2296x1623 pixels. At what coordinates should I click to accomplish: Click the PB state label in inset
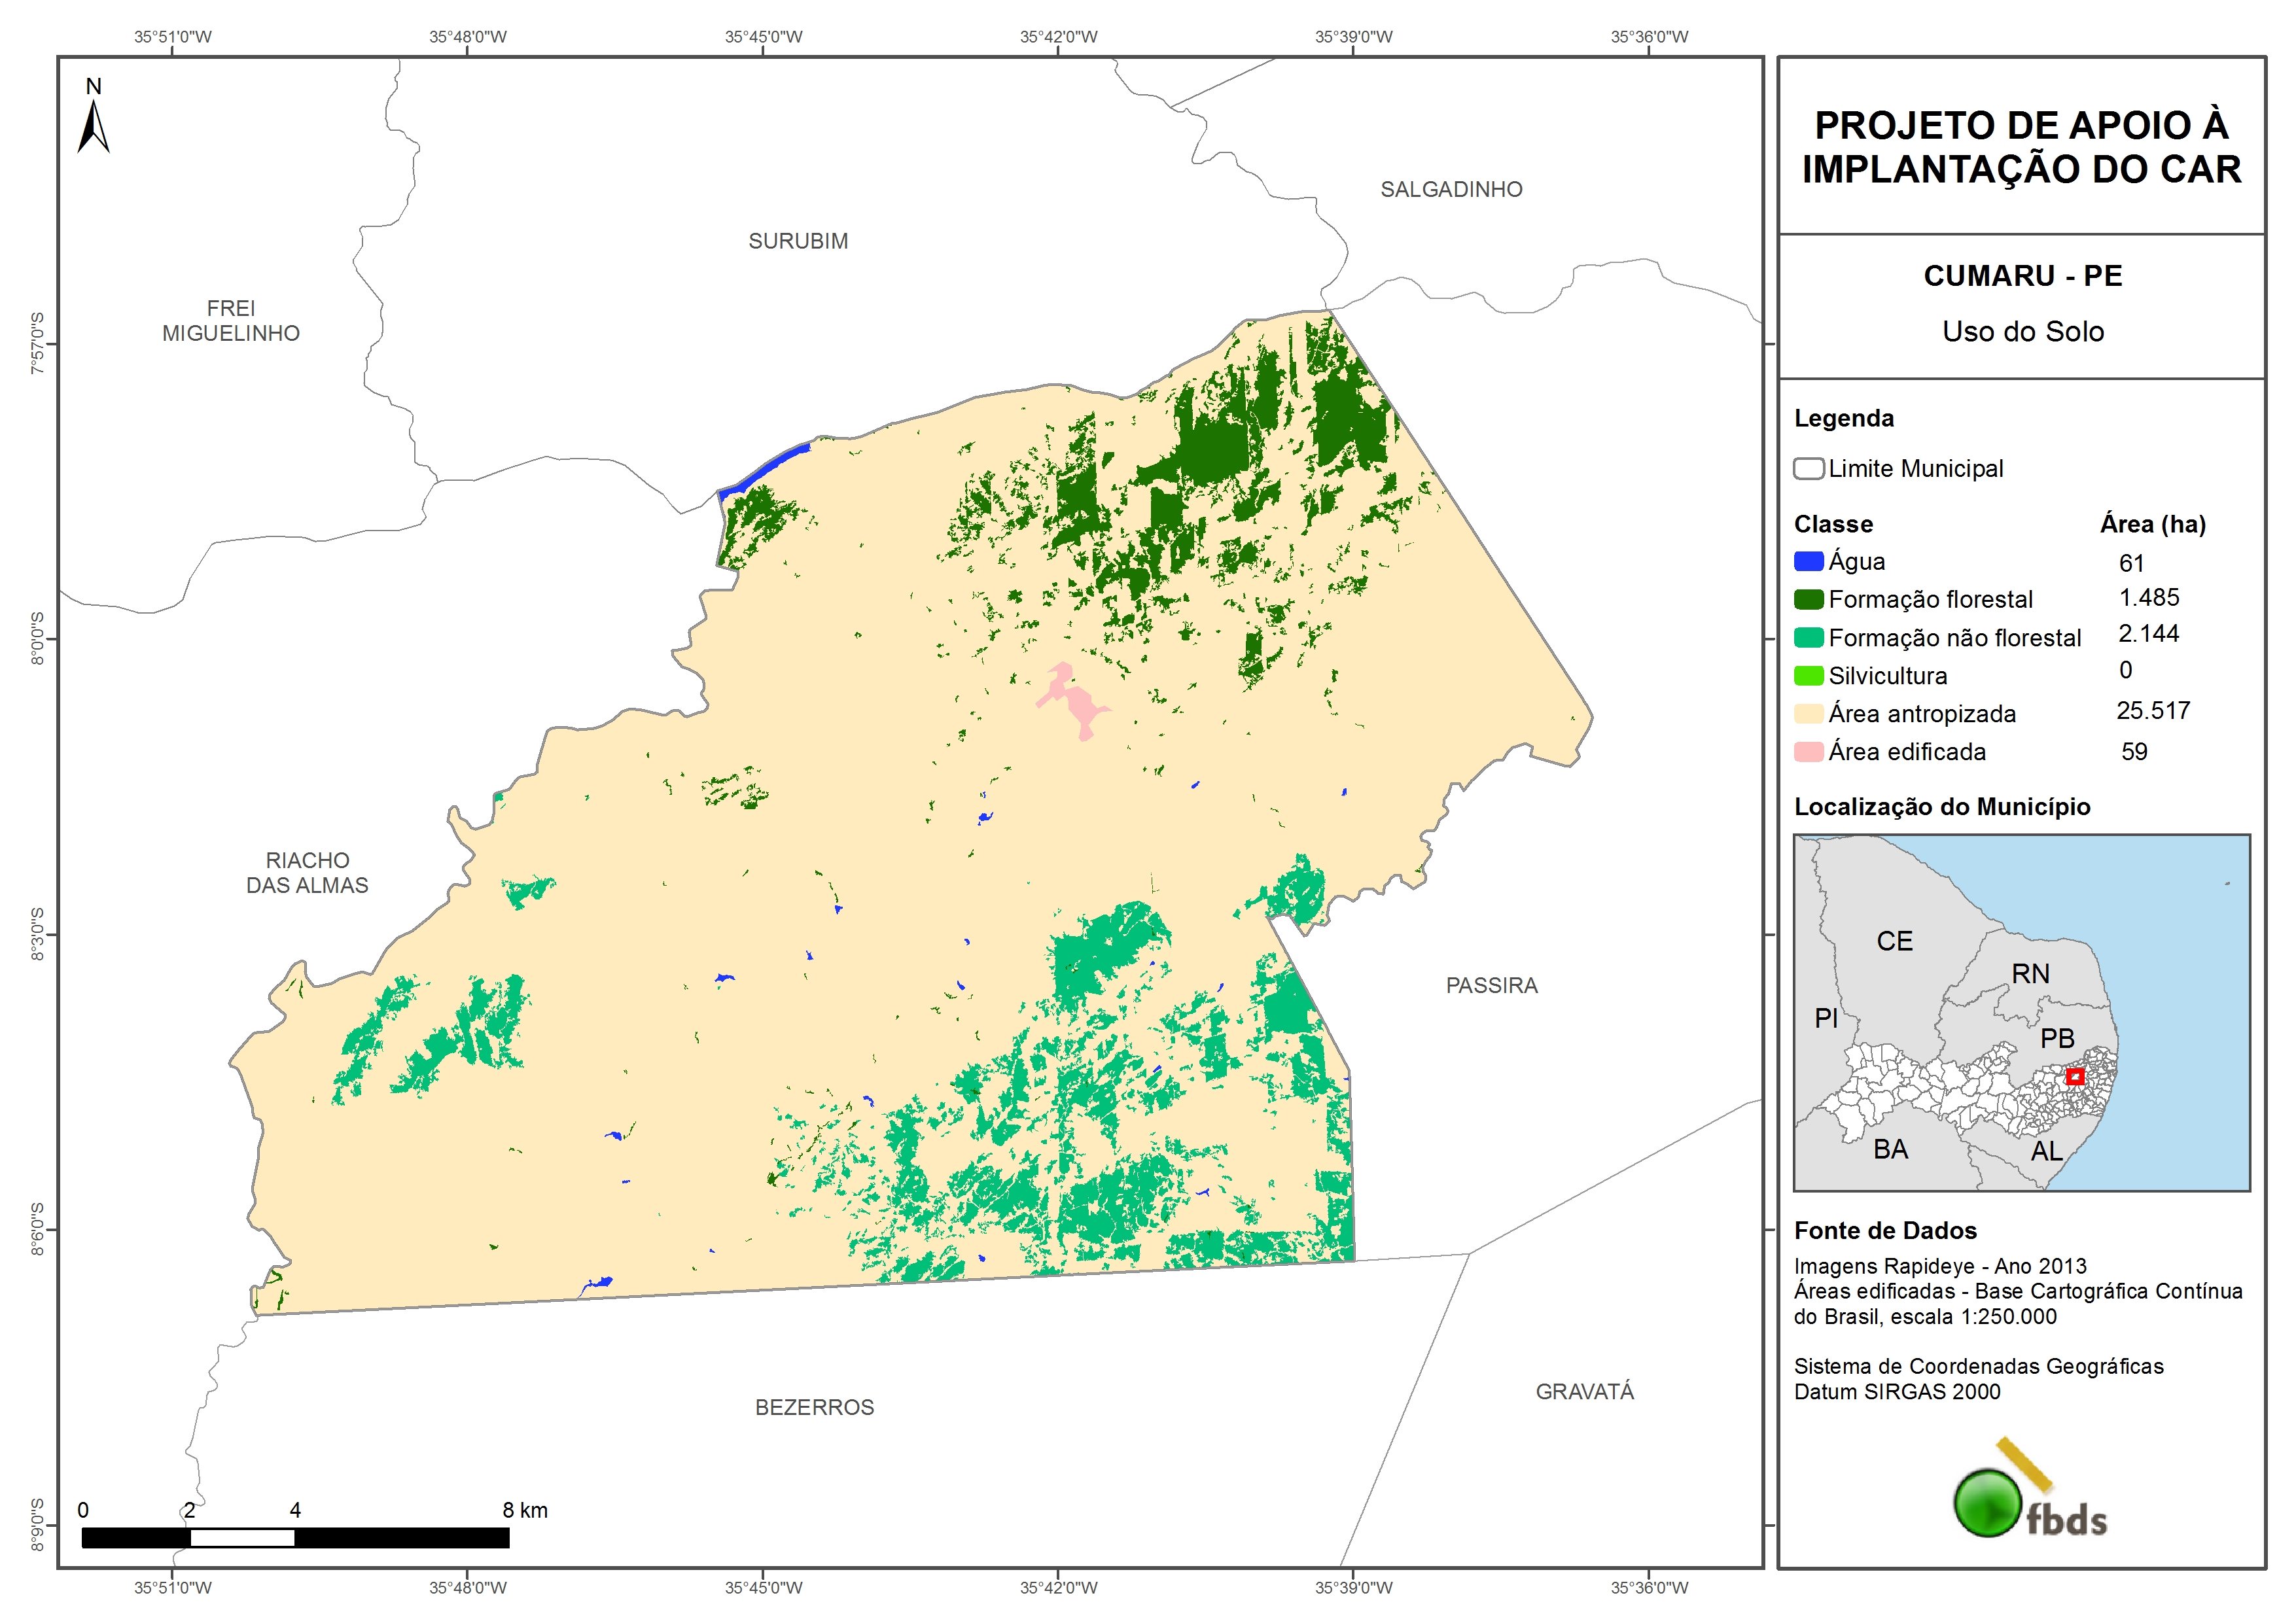(x=2057, y=1039)
